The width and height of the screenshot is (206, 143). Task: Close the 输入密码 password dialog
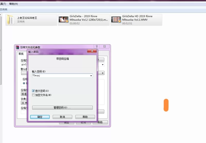click(92, 51)
